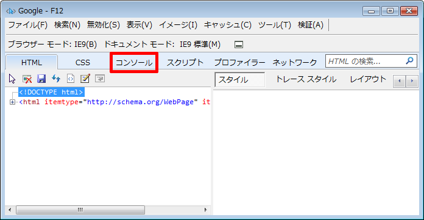Open the キャッシュ(C) menu
Screen dimensions: 424x220
228,25
